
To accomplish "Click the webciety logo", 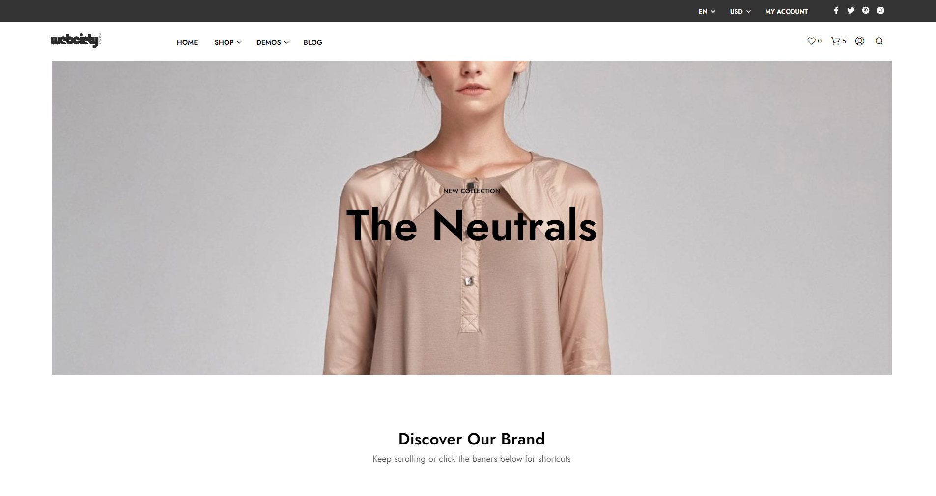I will coord(76,40).
